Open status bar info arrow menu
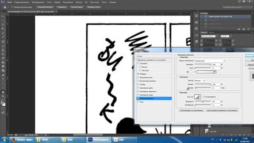 click(46, 135)
